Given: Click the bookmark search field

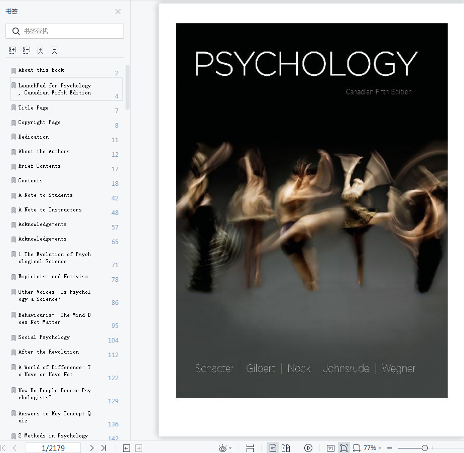Looking at the screenshot, I should coord(64,31).
